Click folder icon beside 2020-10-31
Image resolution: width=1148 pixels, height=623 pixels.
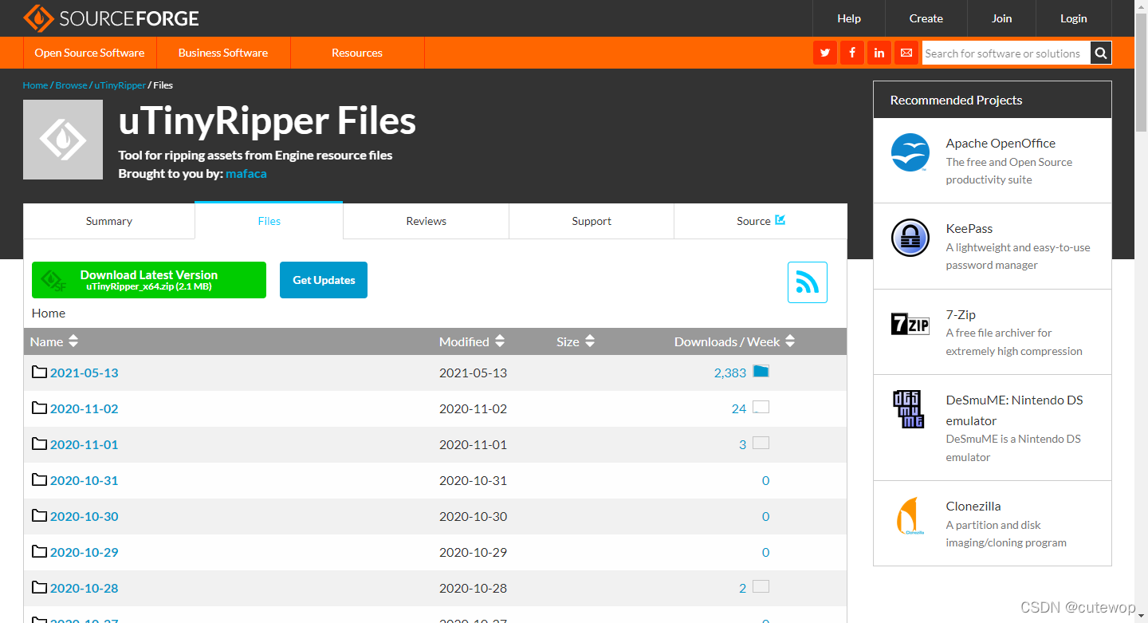tap(40, 479)
